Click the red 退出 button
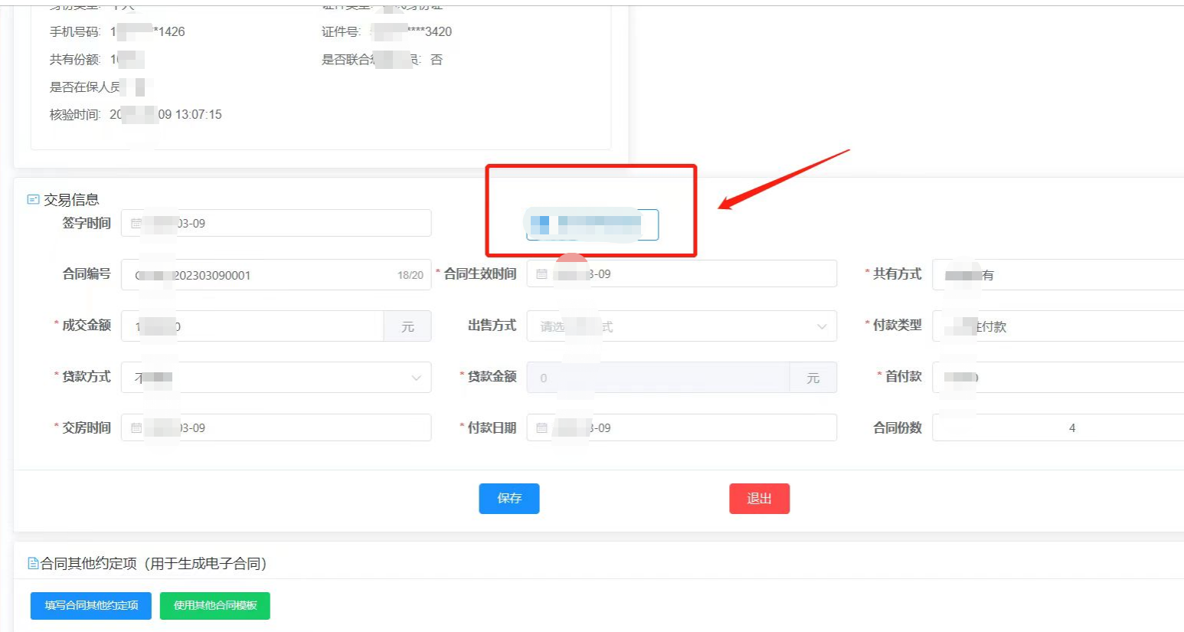This screenshot has height=632, width=1184. [759, 499]
